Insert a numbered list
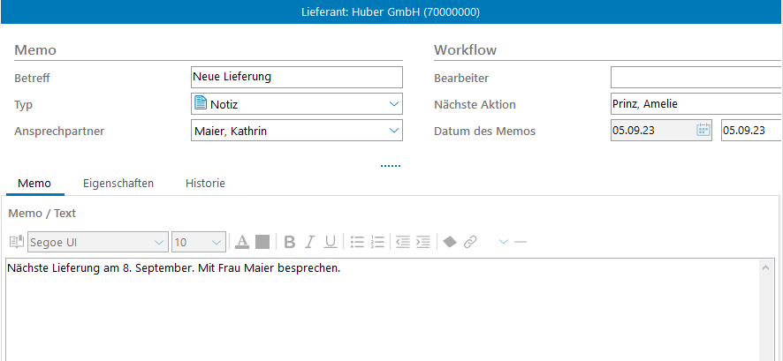Image resolution: width=783 pixels, height=361 pixels. click(377, 242)
